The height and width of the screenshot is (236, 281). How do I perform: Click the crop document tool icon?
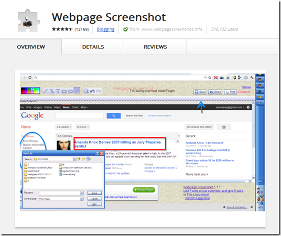87,91
